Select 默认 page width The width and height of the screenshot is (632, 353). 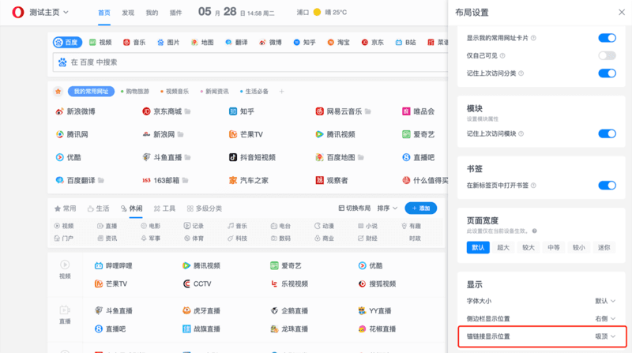click(478, 247)
